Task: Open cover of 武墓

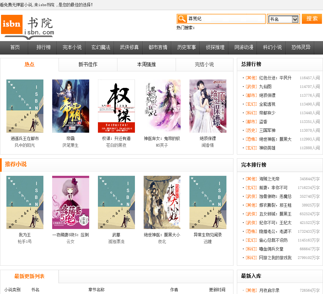Action: (116, 202)
